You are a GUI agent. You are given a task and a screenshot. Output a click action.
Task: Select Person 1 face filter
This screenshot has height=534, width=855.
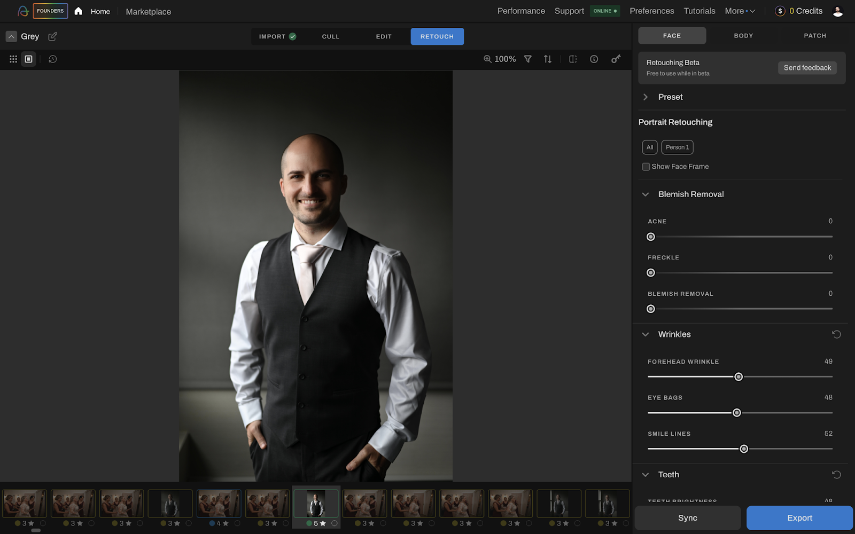677,147
